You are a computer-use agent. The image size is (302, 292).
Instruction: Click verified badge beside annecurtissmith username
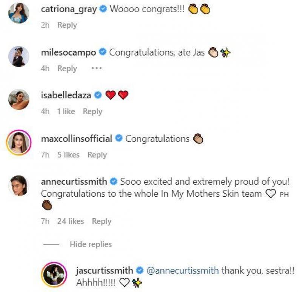[113, 182]
